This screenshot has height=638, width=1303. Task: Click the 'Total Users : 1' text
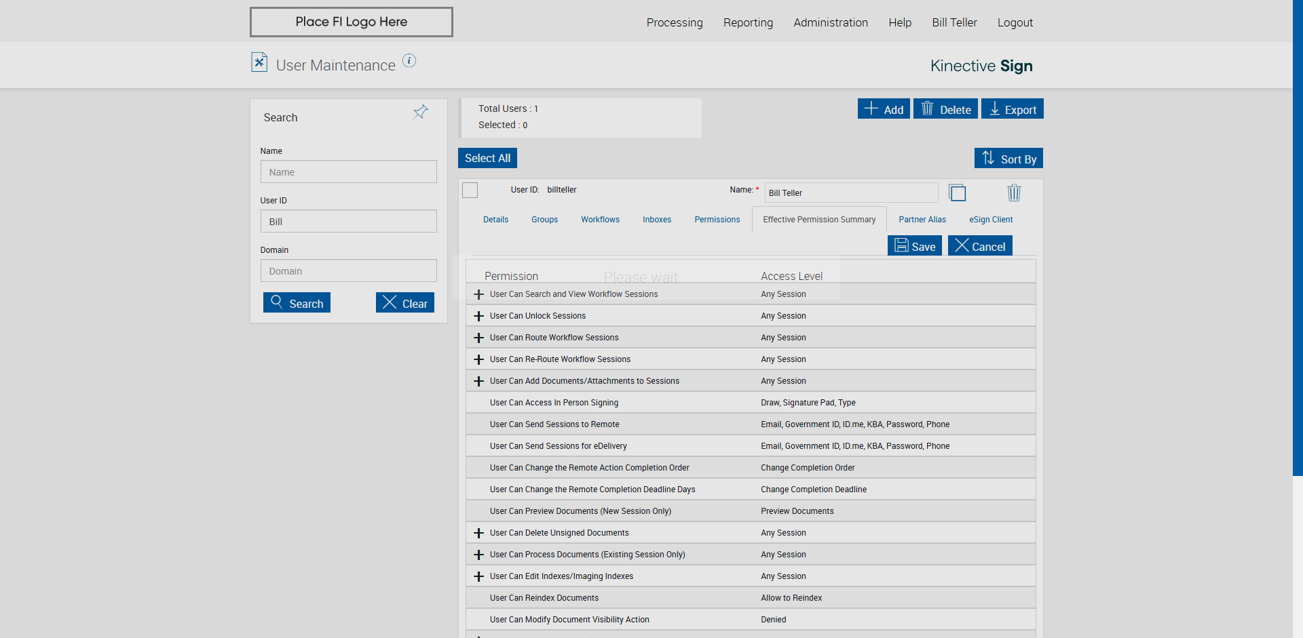coord(508,108)
